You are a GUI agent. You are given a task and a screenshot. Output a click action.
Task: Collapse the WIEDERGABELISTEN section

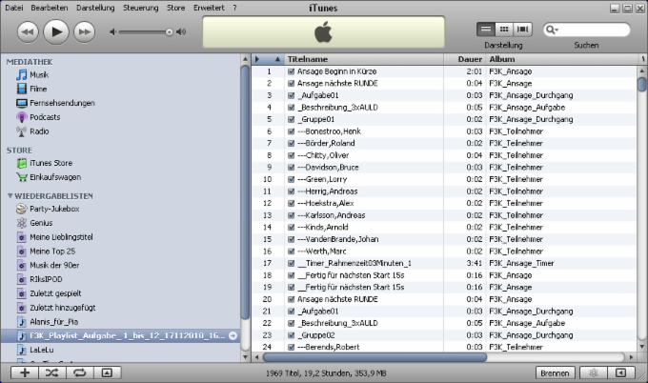point(10,196)
